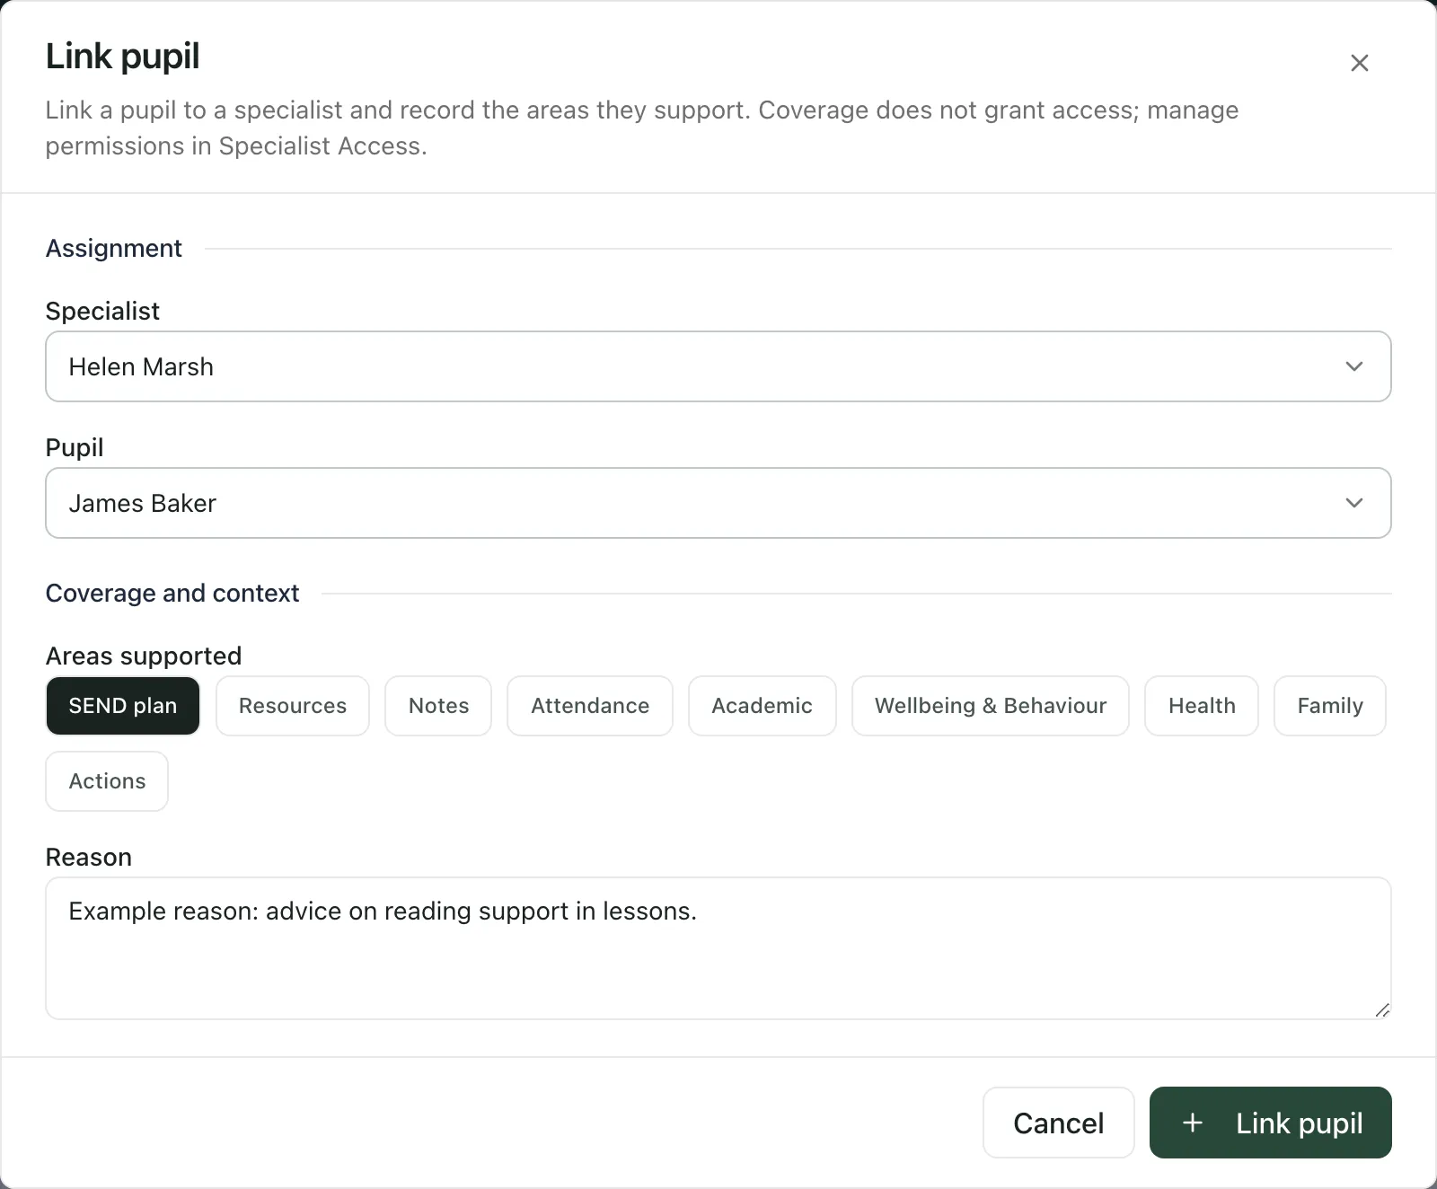Toggle the Academic area chip

(762, 706)
